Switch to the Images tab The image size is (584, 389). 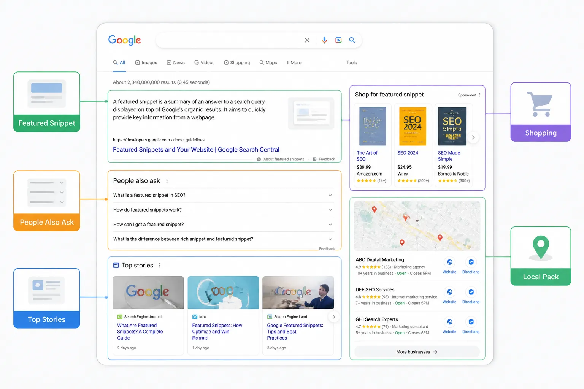146,63
